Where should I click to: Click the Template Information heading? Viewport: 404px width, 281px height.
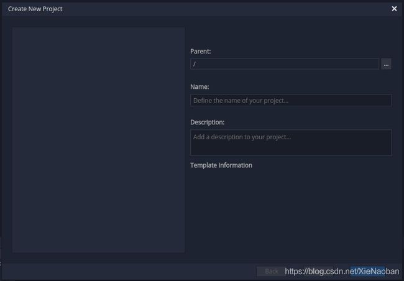pos(221,165)
